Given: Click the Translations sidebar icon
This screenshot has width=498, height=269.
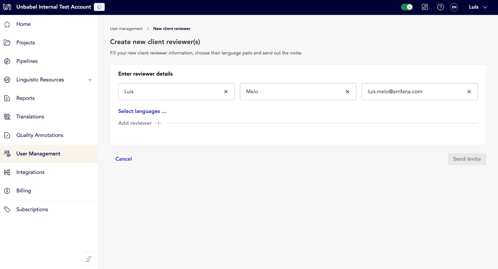Looking at the screenshot, I should [7, 117].
